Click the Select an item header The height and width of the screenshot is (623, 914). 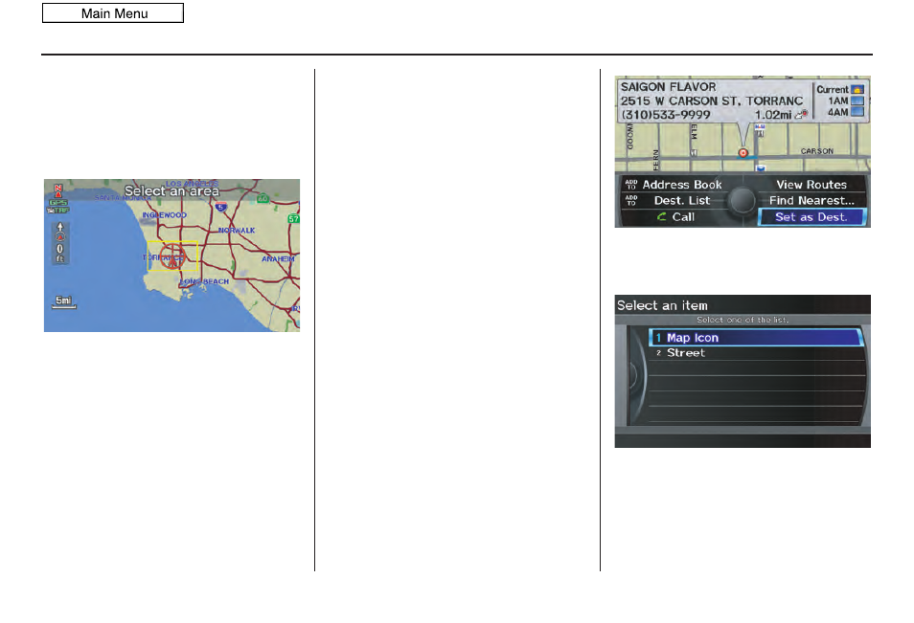coord(662,305)
